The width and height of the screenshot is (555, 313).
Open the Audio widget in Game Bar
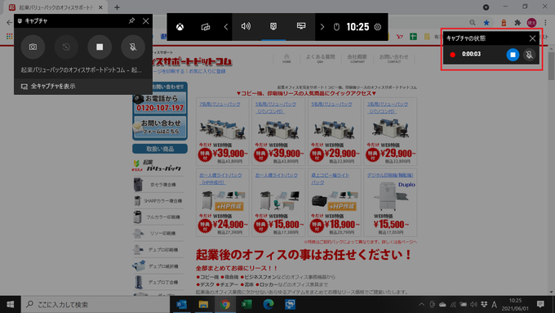(246, 27)
